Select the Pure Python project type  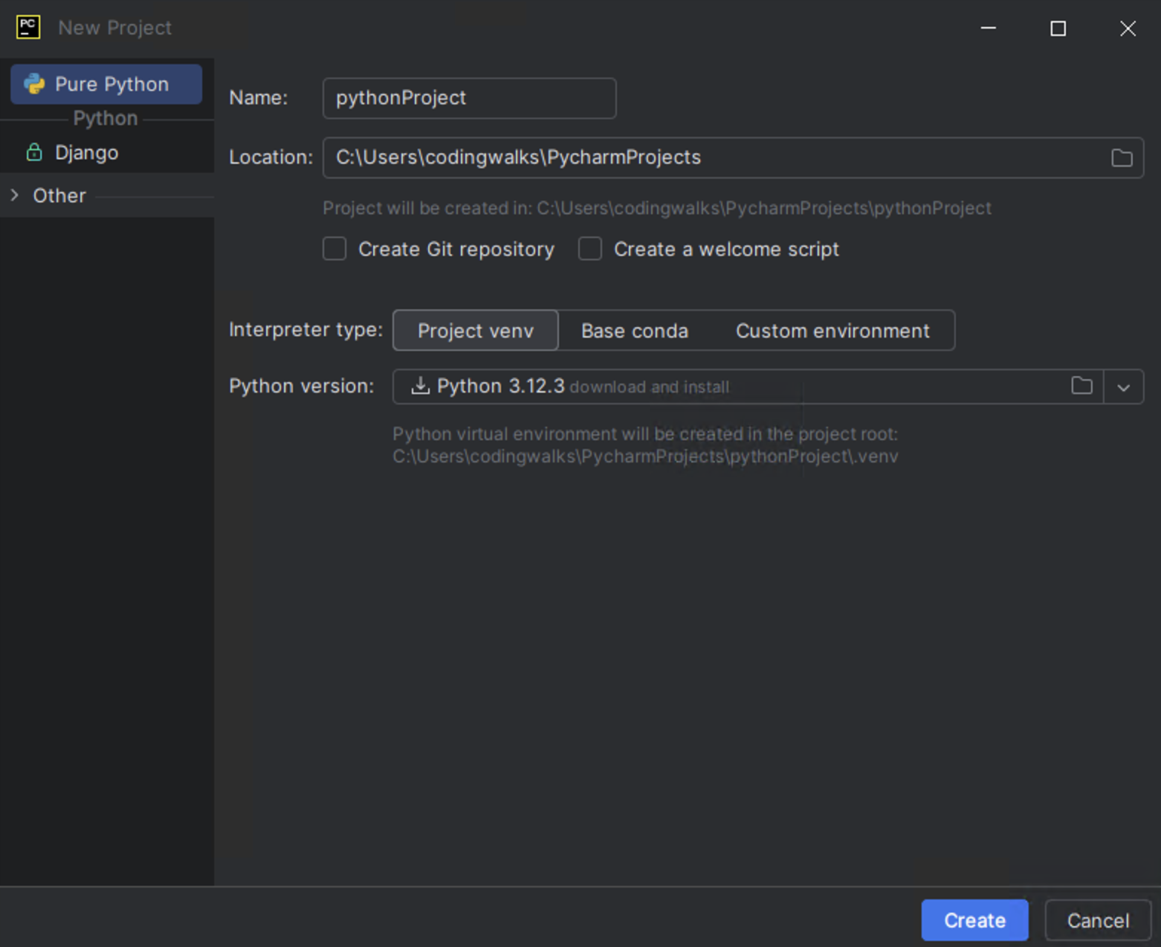click(x=106, y=84)
